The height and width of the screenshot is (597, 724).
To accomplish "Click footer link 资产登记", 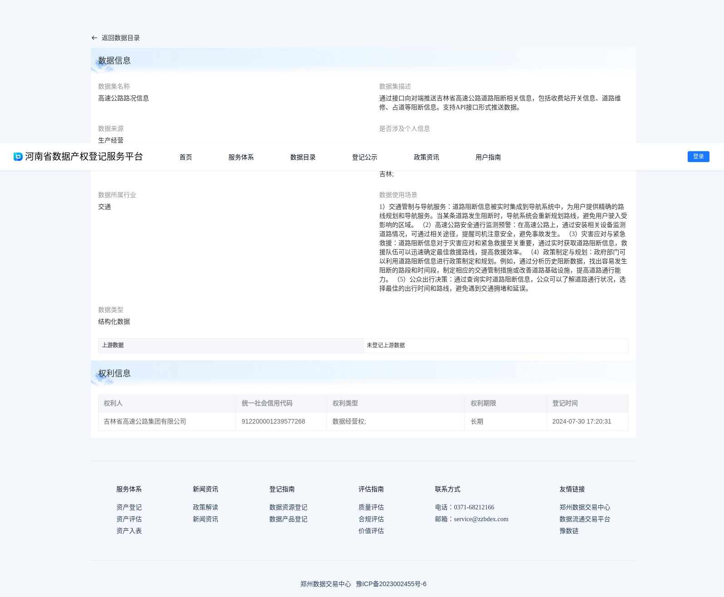I will 129,507.
